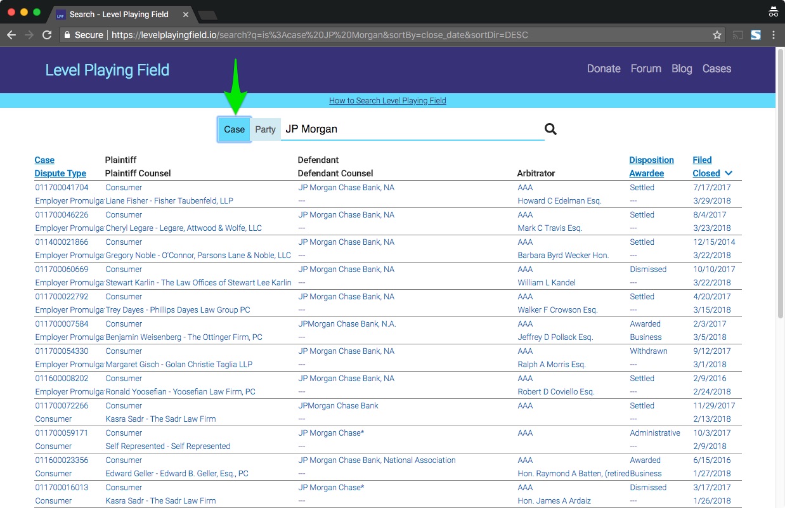Open case 011700041704
This screenshot has width=785, height=508.
pyautogui.click(x=62, y=188)
